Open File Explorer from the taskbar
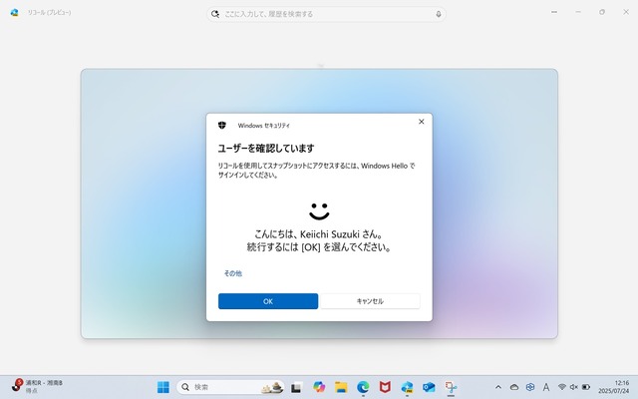The width and height of the screenshot is (638, 399). click(341, 387)
